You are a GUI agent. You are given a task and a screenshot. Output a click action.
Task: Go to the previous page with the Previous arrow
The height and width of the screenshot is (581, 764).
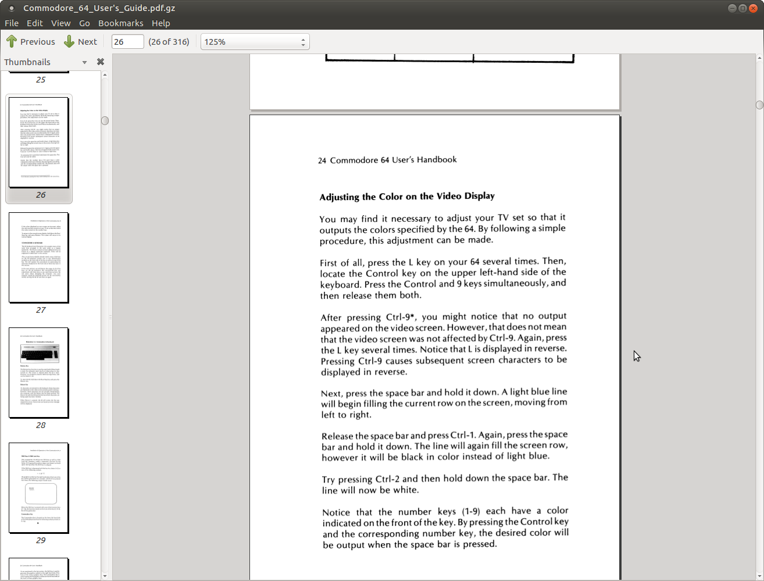[x=30, y=42]
